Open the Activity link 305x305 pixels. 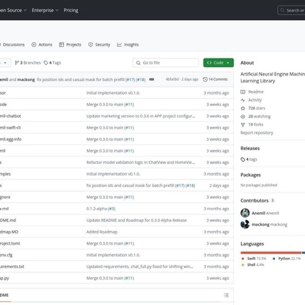(255, 100)
